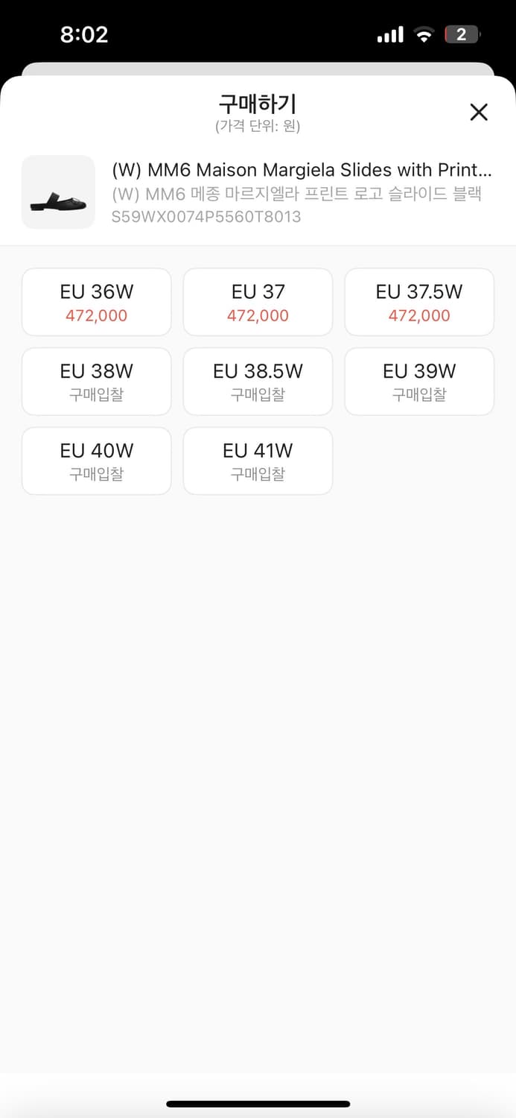Tap the 가격 단위: 원 note

pos(258,126)
